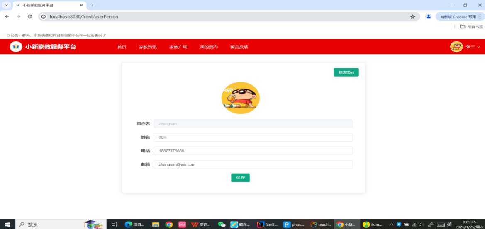Go to 家教广场 page
The width and height of the screenshot is (485, 229).
coord(178,47)
